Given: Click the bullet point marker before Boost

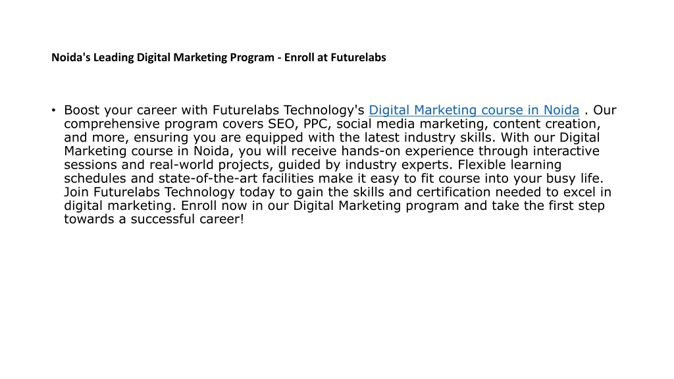Looking at the screenshot, I should pos(53,111).
